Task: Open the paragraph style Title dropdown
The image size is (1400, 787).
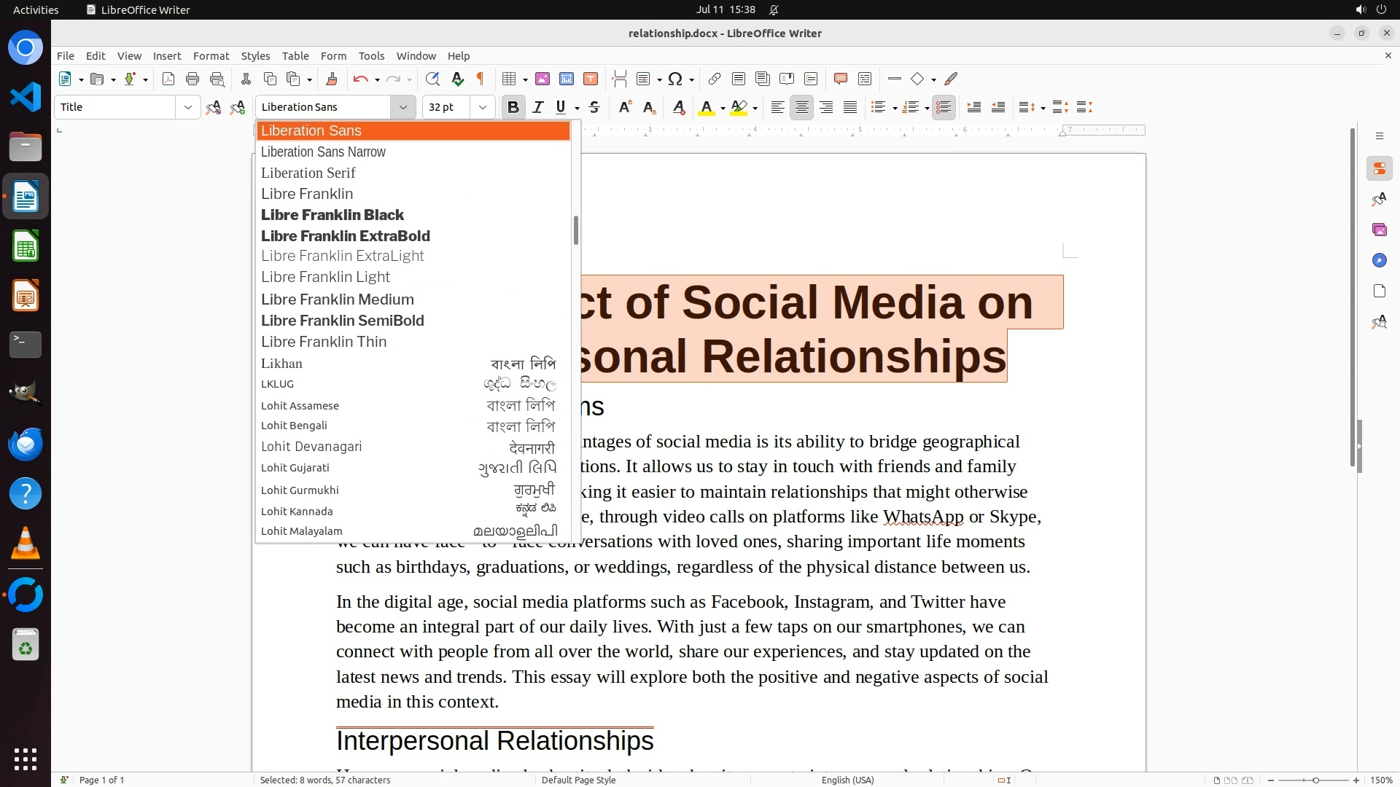Action: (x=187, y=107)
